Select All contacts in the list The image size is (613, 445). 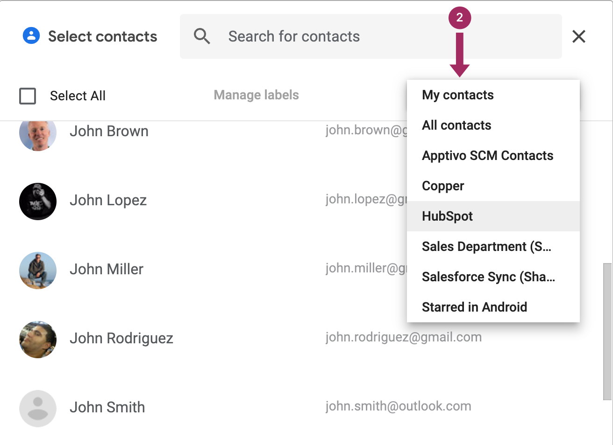click(x=456, y=125)
